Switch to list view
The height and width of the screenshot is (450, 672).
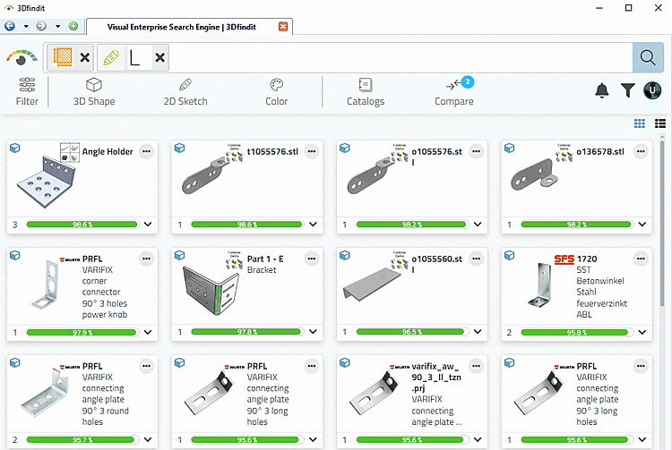[660, 123]
